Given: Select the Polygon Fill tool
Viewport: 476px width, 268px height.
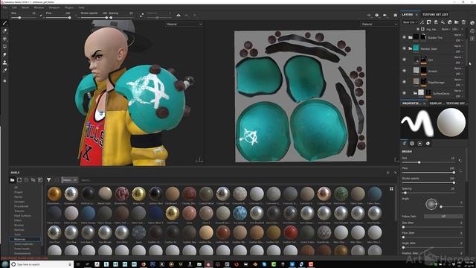Looking at the screenshot, I should click(x=4, y=47).
